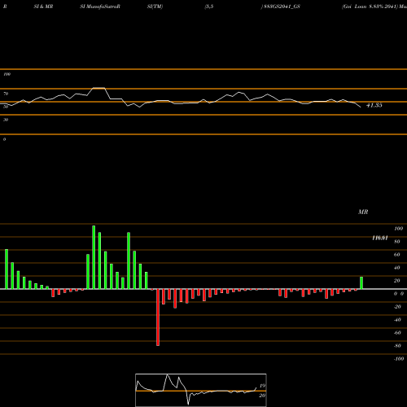Click the 'SI & MR' header label
Screen dimensions: 407x407
(x=43, y=7)
